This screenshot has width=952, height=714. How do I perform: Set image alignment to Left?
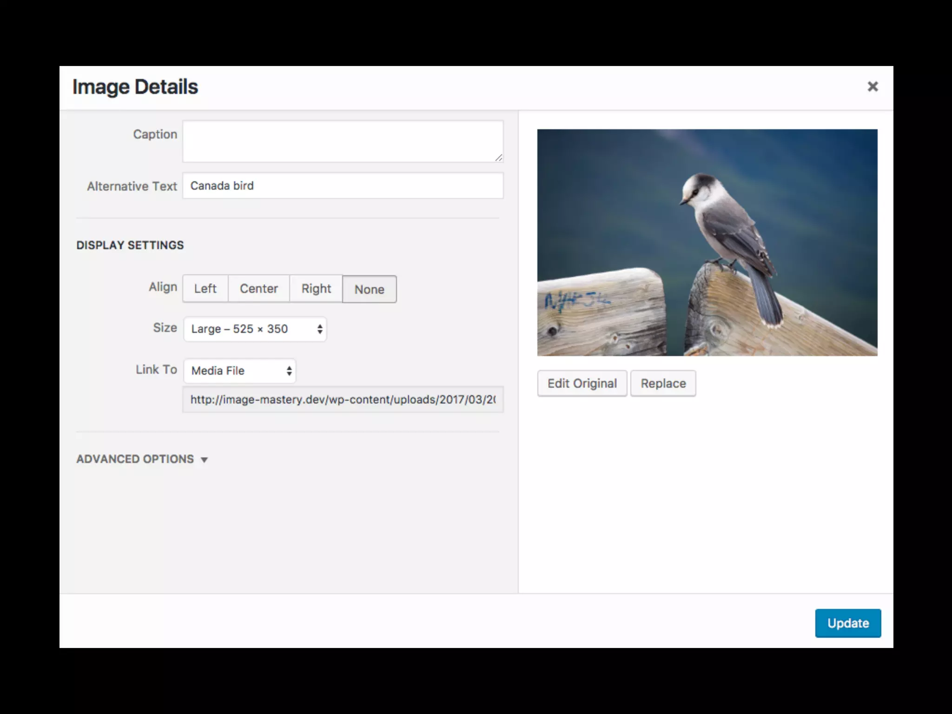click(x=205, y=289)
